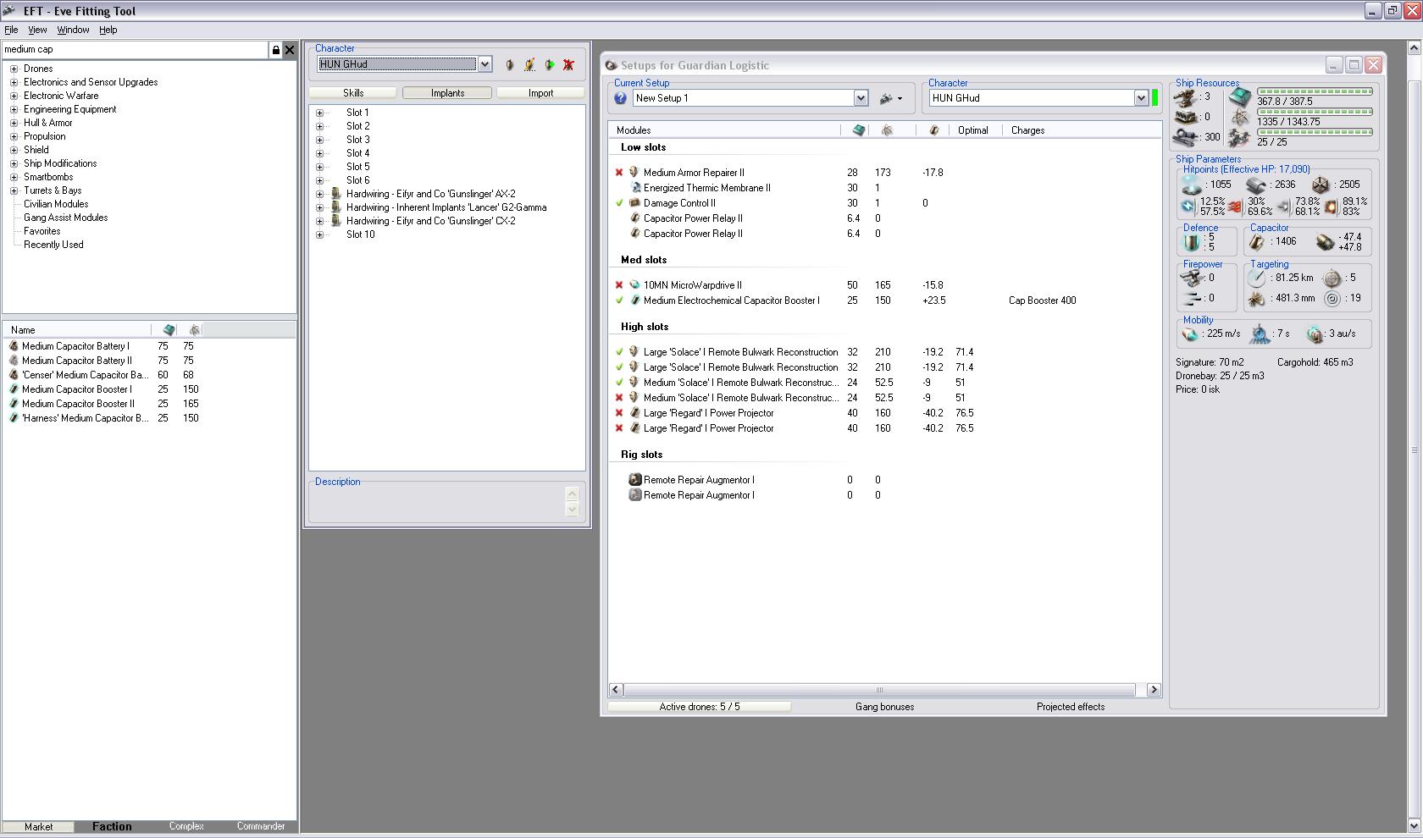Click the module list horizontal scrollbar
Viewport: 1423px width, 838px height.
884,690
